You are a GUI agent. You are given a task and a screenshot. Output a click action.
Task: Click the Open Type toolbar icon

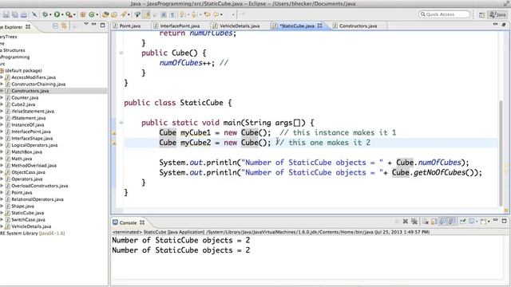(105, 14)
